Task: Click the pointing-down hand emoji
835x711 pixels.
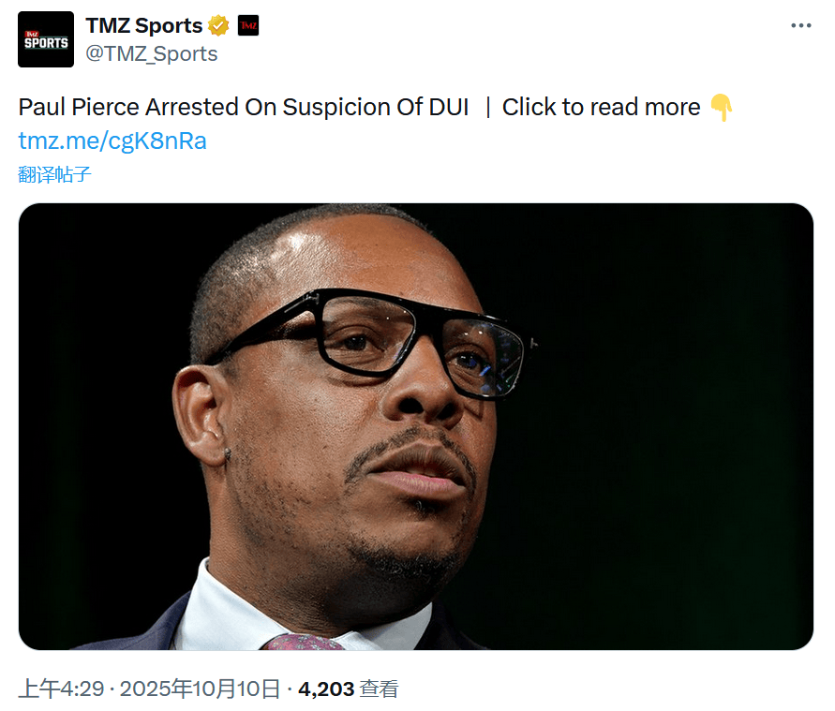Action: 722,108
